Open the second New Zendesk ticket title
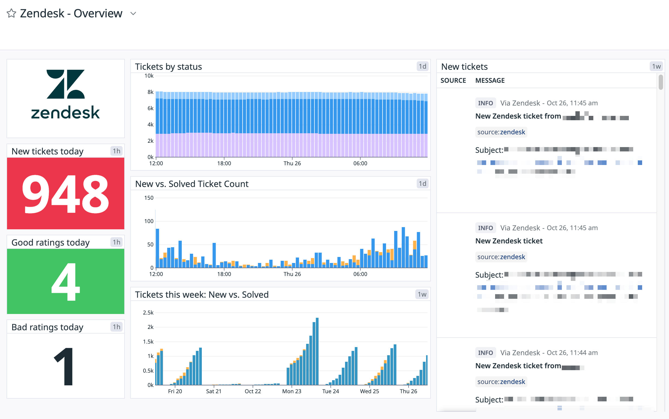Screen dimensions: 669x419 [509, 241]
